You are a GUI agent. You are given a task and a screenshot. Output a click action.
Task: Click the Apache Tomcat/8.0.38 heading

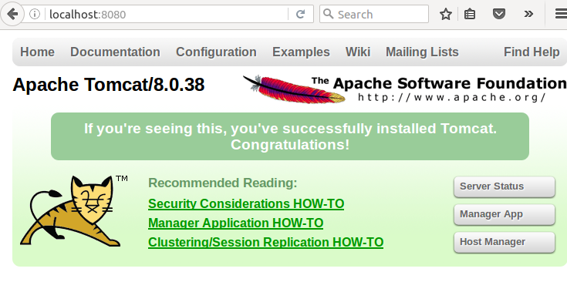[x=109, y=85]
